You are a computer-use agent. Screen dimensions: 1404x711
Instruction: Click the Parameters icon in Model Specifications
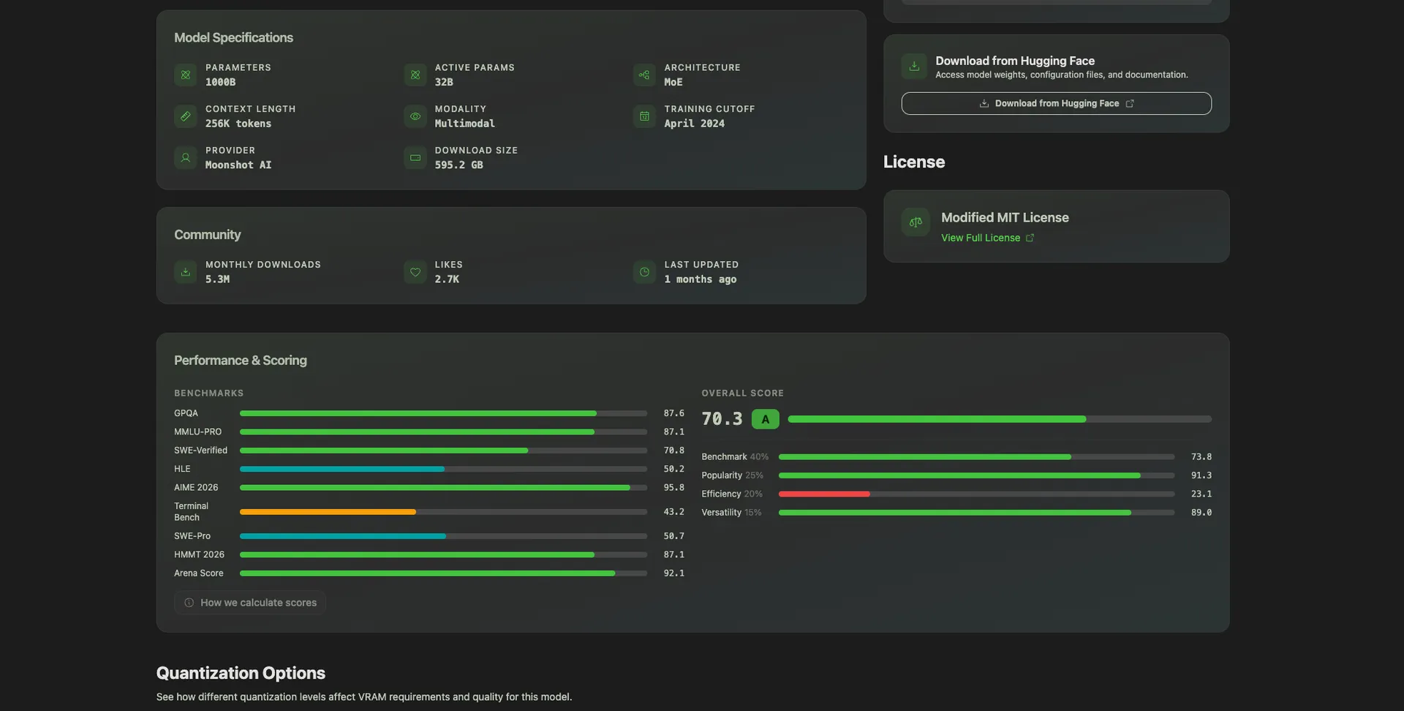185,75
